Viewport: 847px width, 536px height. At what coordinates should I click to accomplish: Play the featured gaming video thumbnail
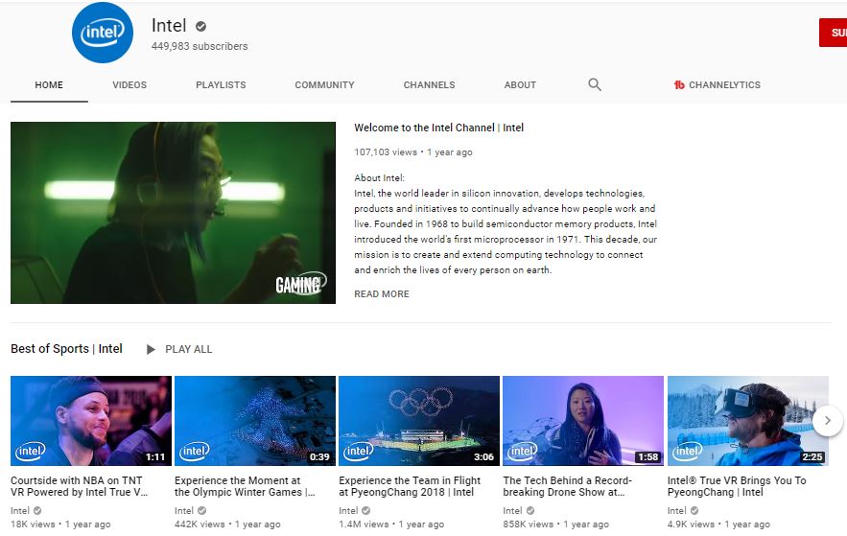(173, 213)
